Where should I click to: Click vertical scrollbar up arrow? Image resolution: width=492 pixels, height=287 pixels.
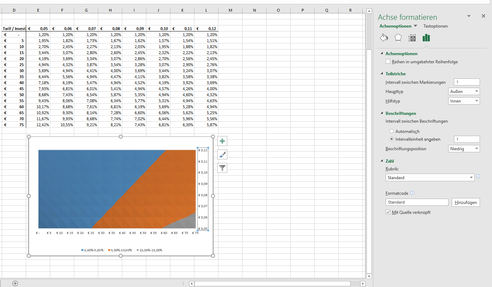point(369,11)
